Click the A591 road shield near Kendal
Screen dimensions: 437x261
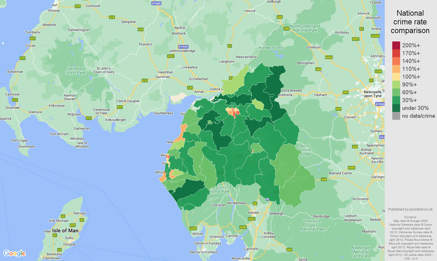[x=251, y=219]
